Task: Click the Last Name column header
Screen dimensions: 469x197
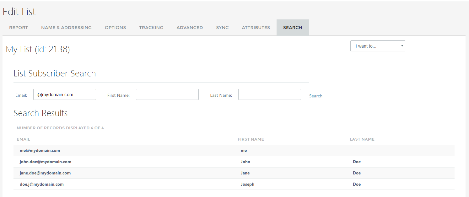Action: point(362,139)
